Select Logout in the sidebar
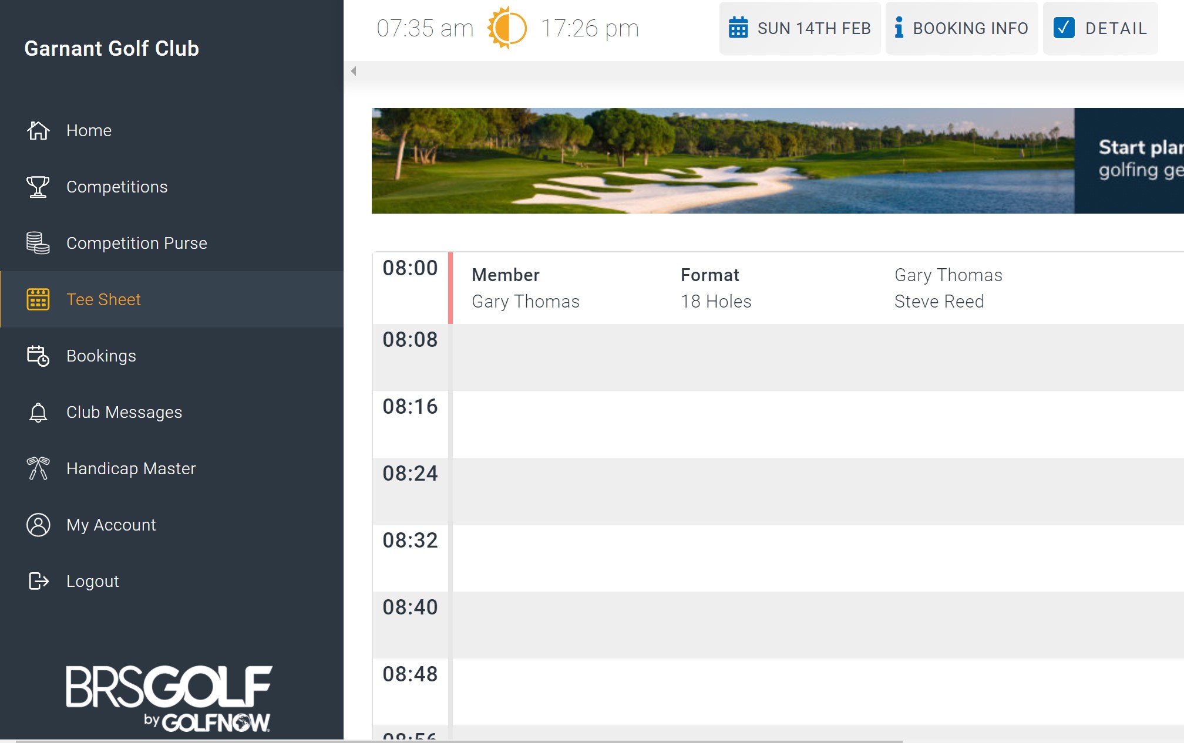This screenshot has width=1184, height=743. pos(171,581)
